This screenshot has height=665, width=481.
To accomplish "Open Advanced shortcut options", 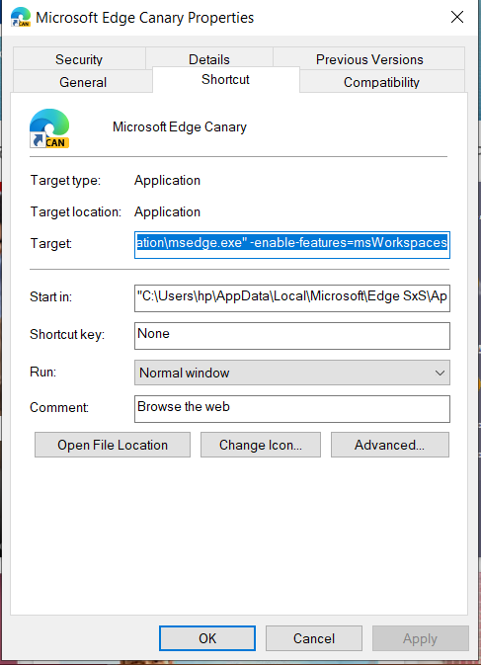I will [389, 445].
